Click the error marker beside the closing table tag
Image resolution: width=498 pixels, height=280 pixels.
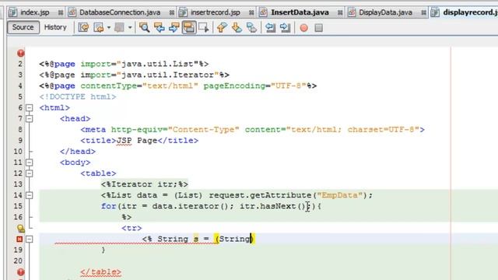[21, 272]
